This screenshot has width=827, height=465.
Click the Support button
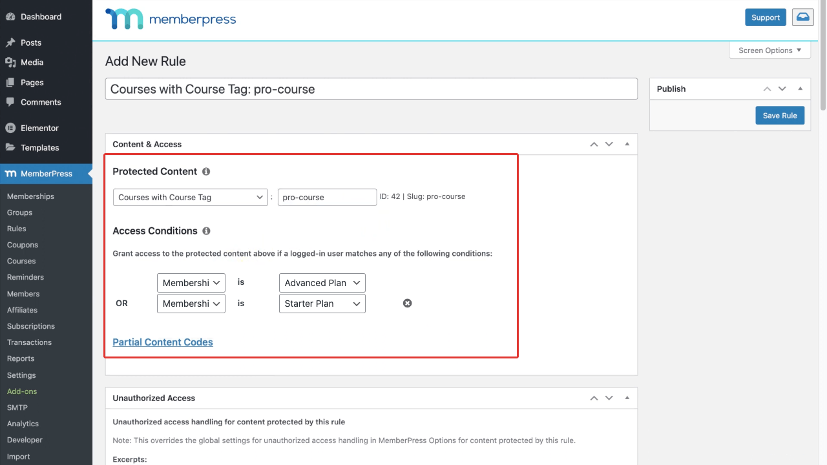[766, 17]
